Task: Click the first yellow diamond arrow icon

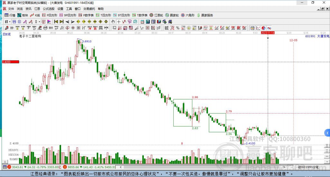Action: (78, 22)
